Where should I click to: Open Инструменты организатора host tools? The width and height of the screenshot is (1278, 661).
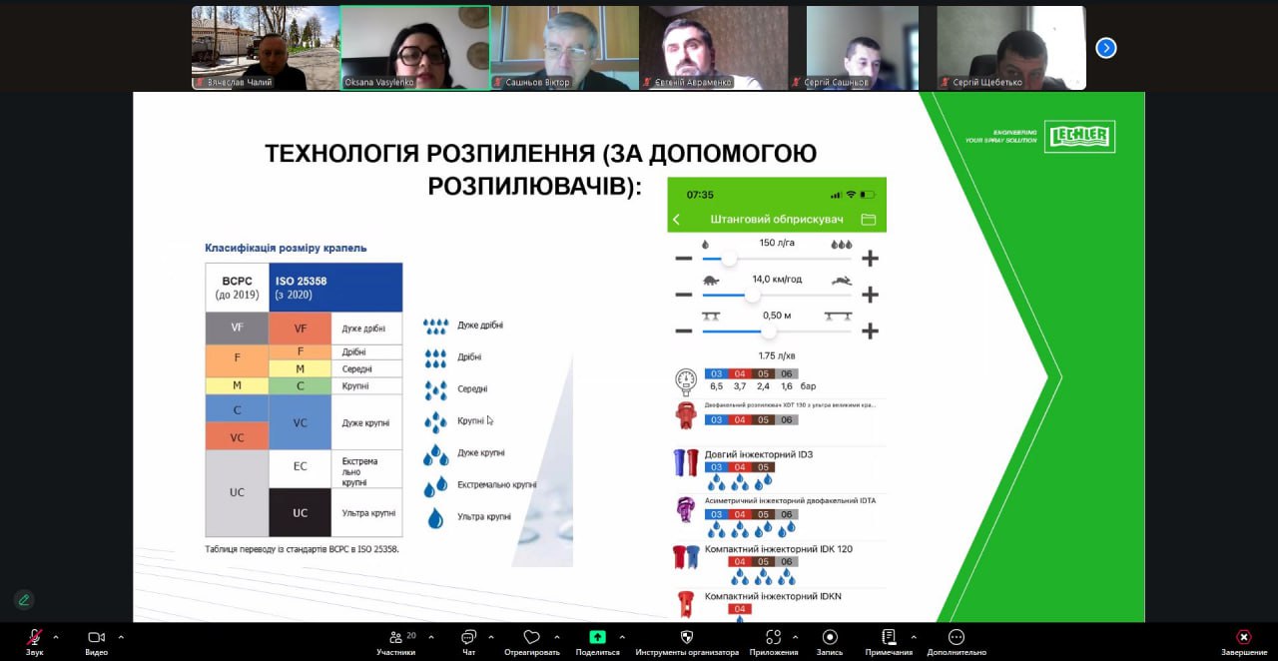(x=687, y=637)
